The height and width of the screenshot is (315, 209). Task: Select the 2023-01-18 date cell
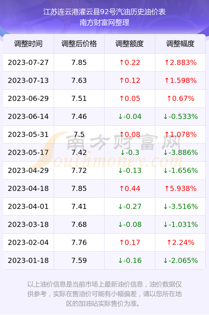coord(28,261)
